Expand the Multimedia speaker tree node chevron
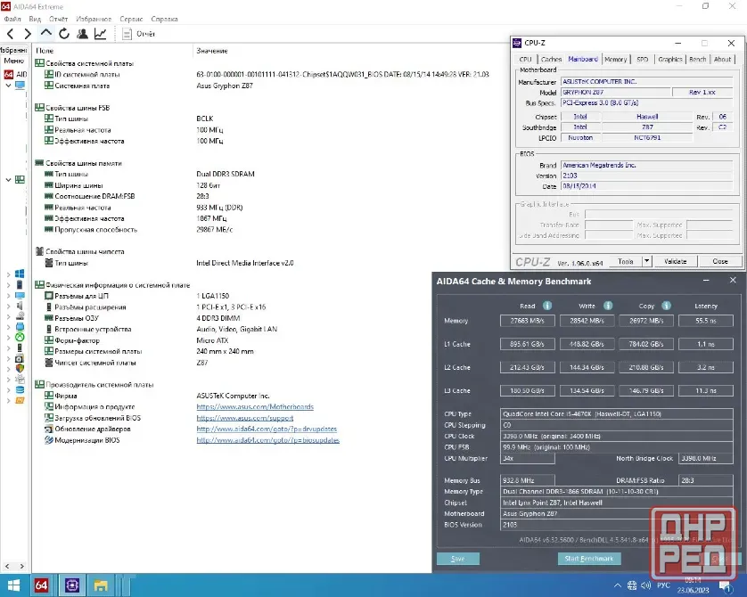Viewport: 747px width, 597px height. pos(8,306)
